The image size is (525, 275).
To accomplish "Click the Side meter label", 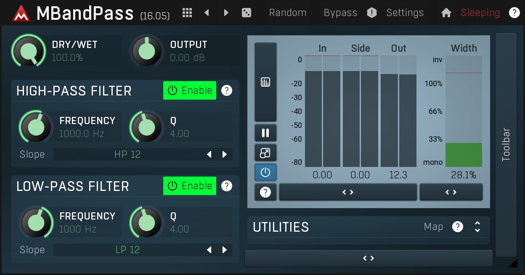I will point(361,48).
